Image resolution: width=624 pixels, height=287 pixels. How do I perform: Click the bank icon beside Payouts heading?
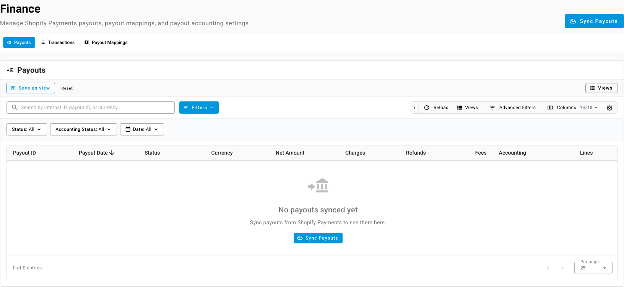pyautogui.click(x=10, y=70)
